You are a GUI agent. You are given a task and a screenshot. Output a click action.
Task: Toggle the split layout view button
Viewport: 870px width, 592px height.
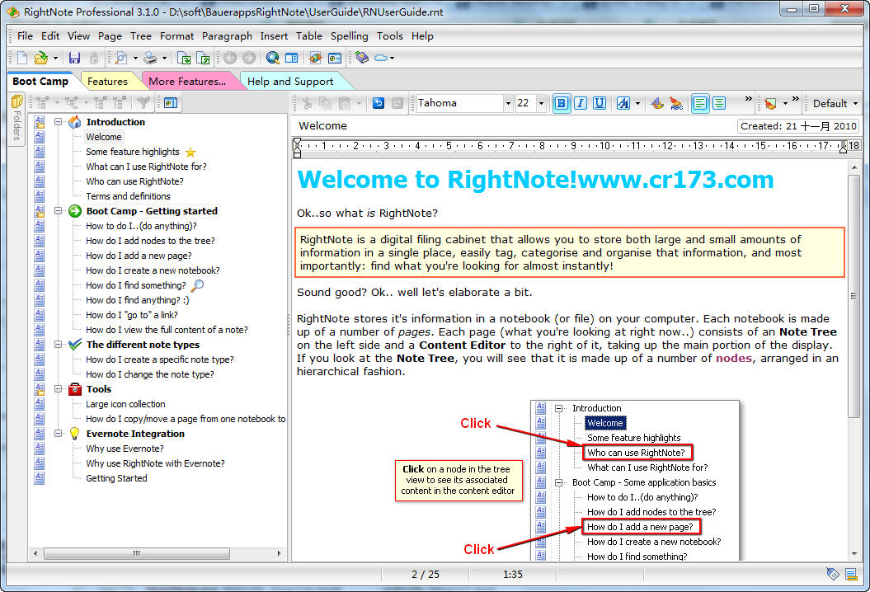(291, 58)
